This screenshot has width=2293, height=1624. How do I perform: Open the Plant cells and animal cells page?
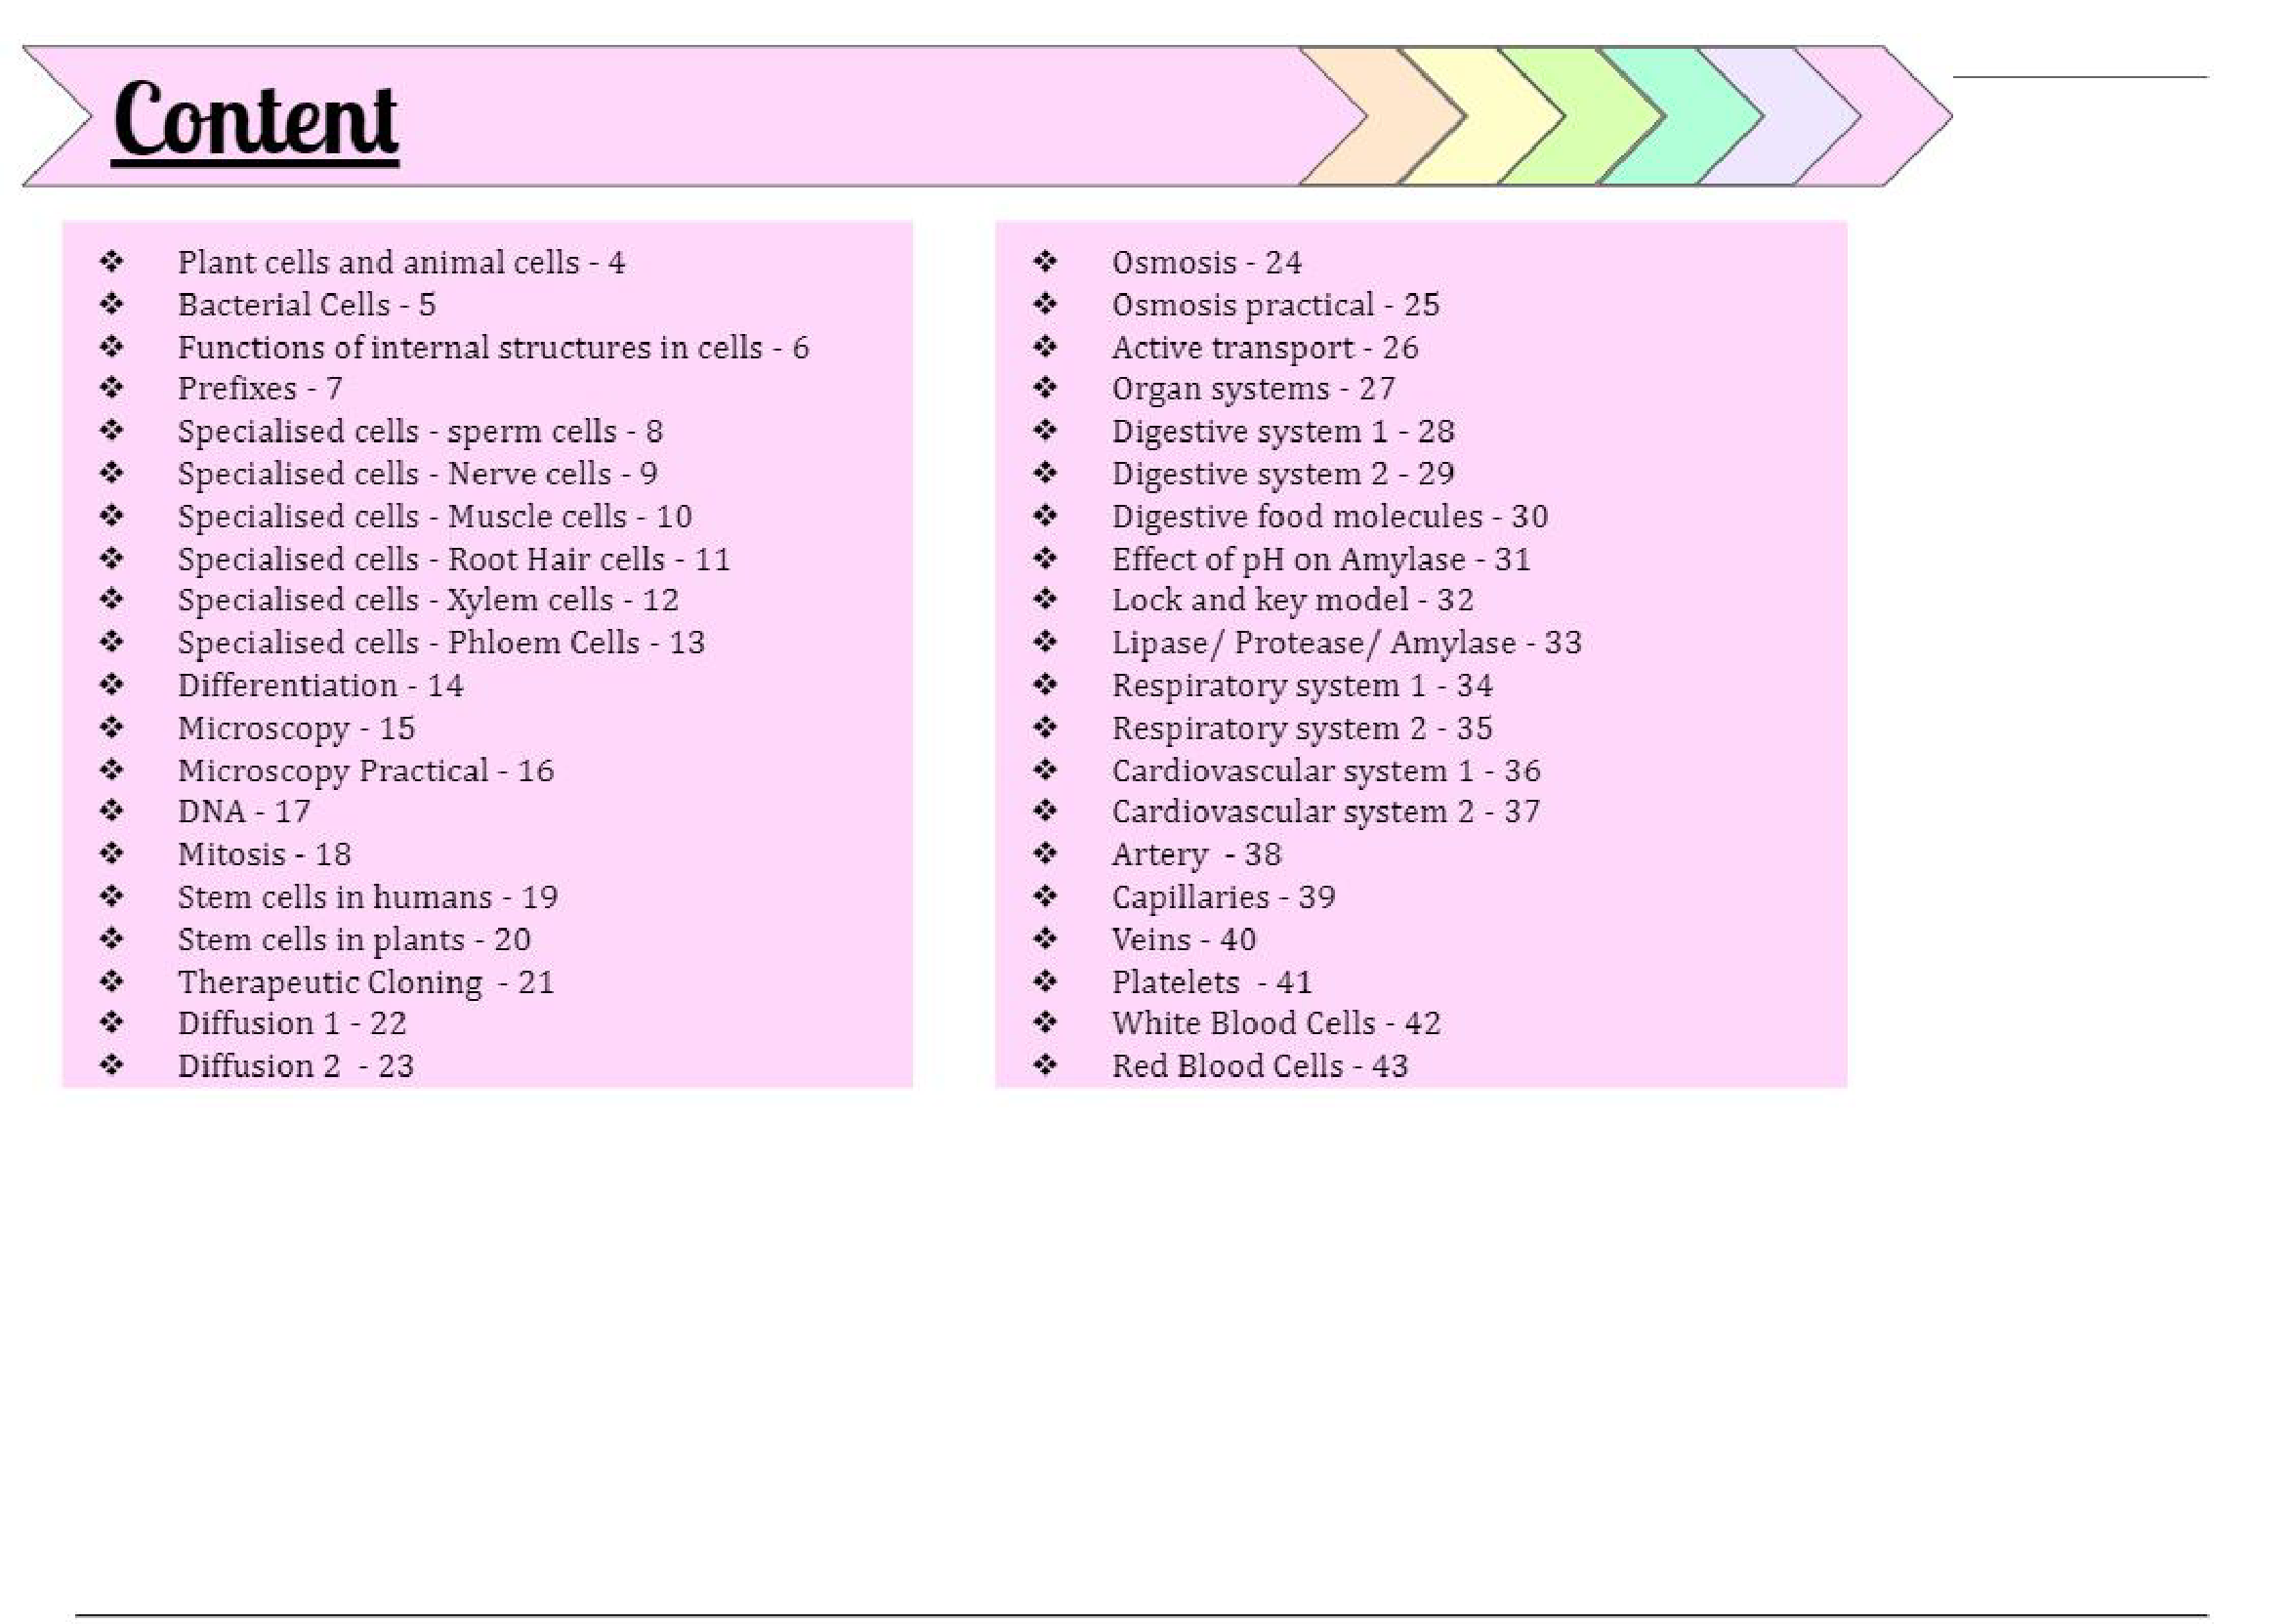(400, 262)
